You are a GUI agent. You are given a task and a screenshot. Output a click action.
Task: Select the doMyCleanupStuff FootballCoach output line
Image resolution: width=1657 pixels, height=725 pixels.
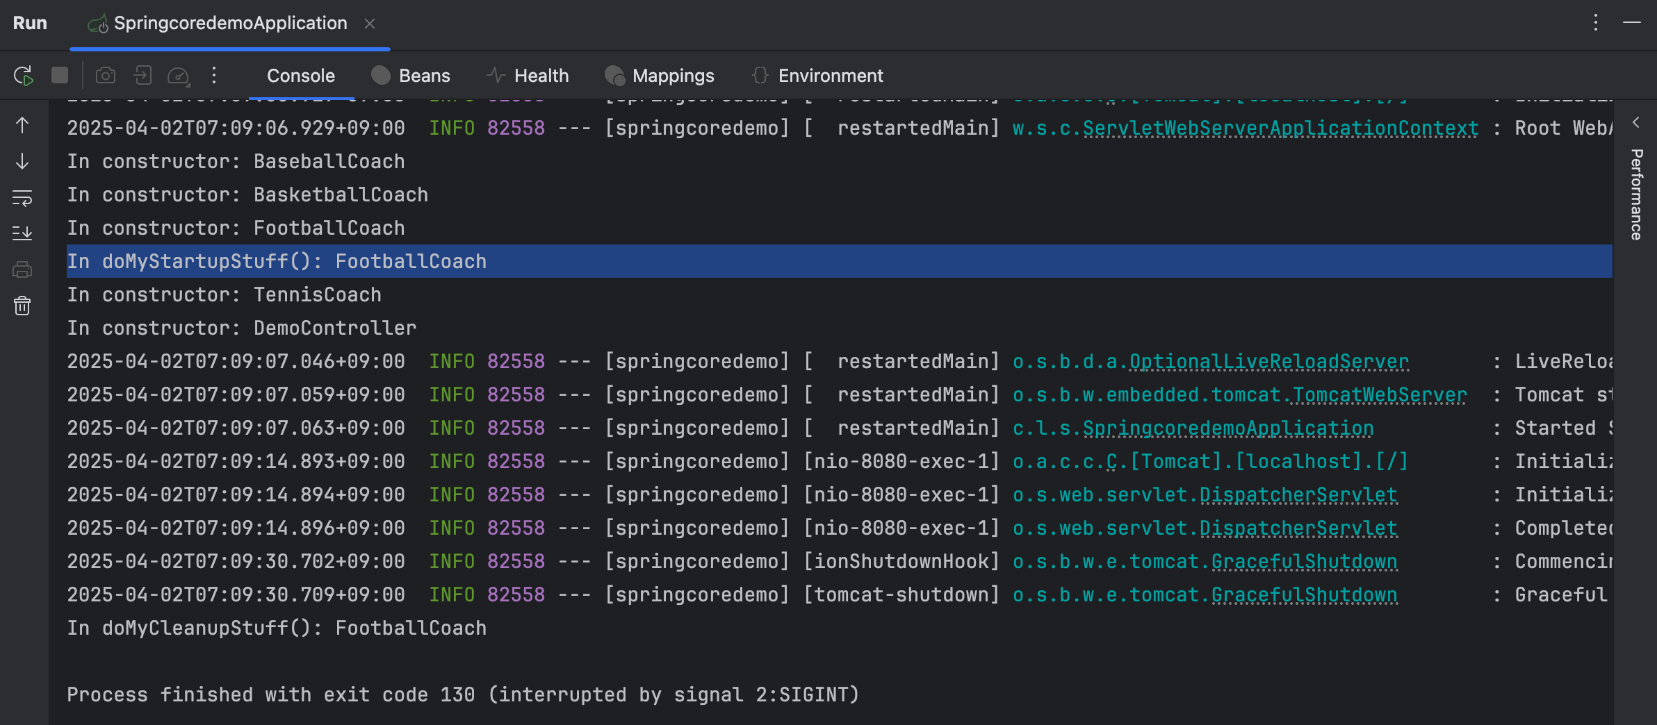(x=277, y=628)
